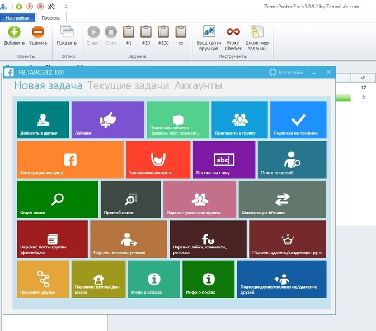Add +100 tasks clipboard icon
Image resolution: width=376 pixels, height=331 pixels.
[163, 35]
